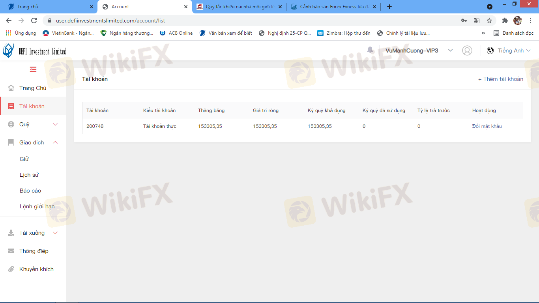
Task: Open Chrome tab search dropdown
Action: (490, 7)
